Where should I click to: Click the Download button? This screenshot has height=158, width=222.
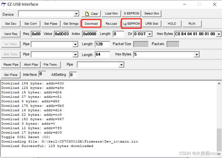[91, 24]
